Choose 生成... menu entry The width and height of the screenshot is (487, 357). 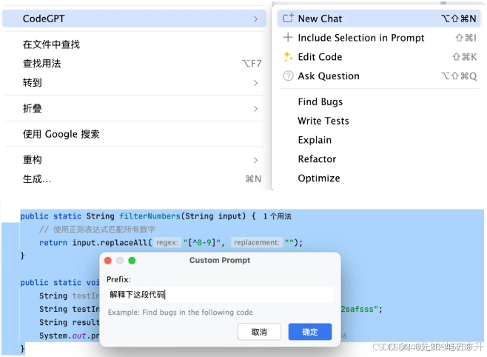(134, 179)
